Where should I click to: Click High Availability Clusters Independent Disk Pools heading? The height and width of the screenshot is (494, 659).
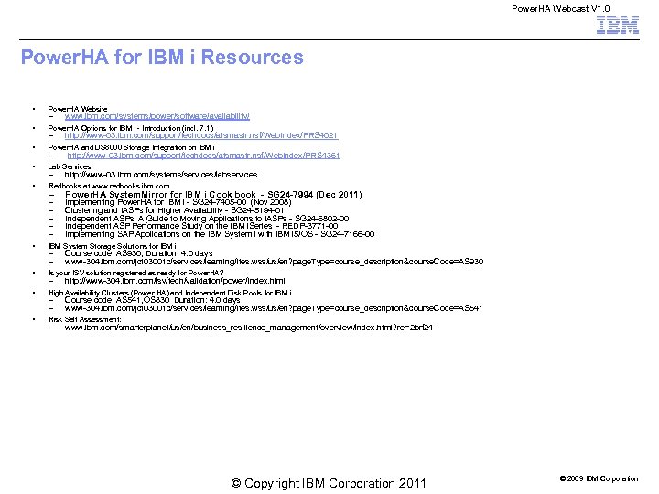(170, 293)
